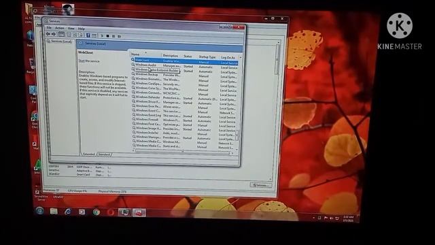435x245 pixels.
Task: Click the Task Manager taskbar button
Action: tap(124, 213)
